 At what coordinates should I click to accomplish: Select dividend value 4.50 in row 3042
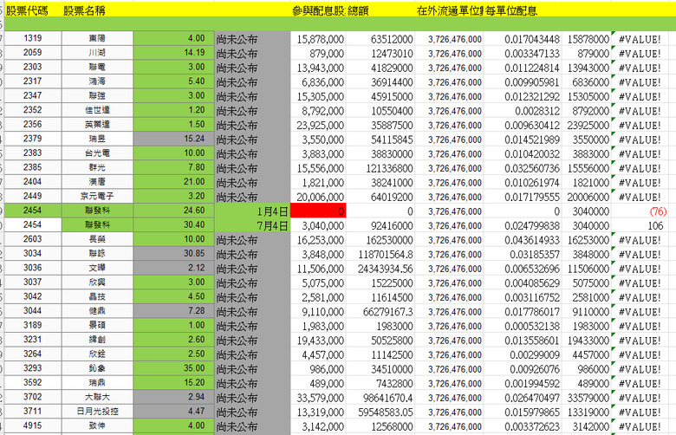[x=173, y=296]
